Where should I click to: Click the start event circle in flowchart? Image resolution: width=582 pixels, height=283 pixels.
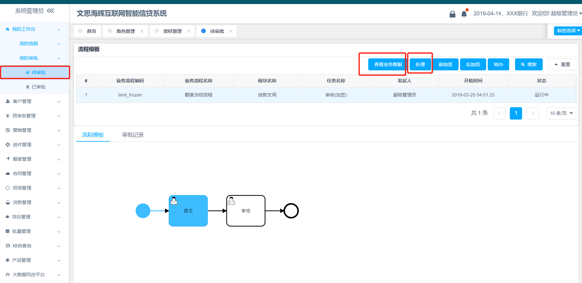click(143, 211)
